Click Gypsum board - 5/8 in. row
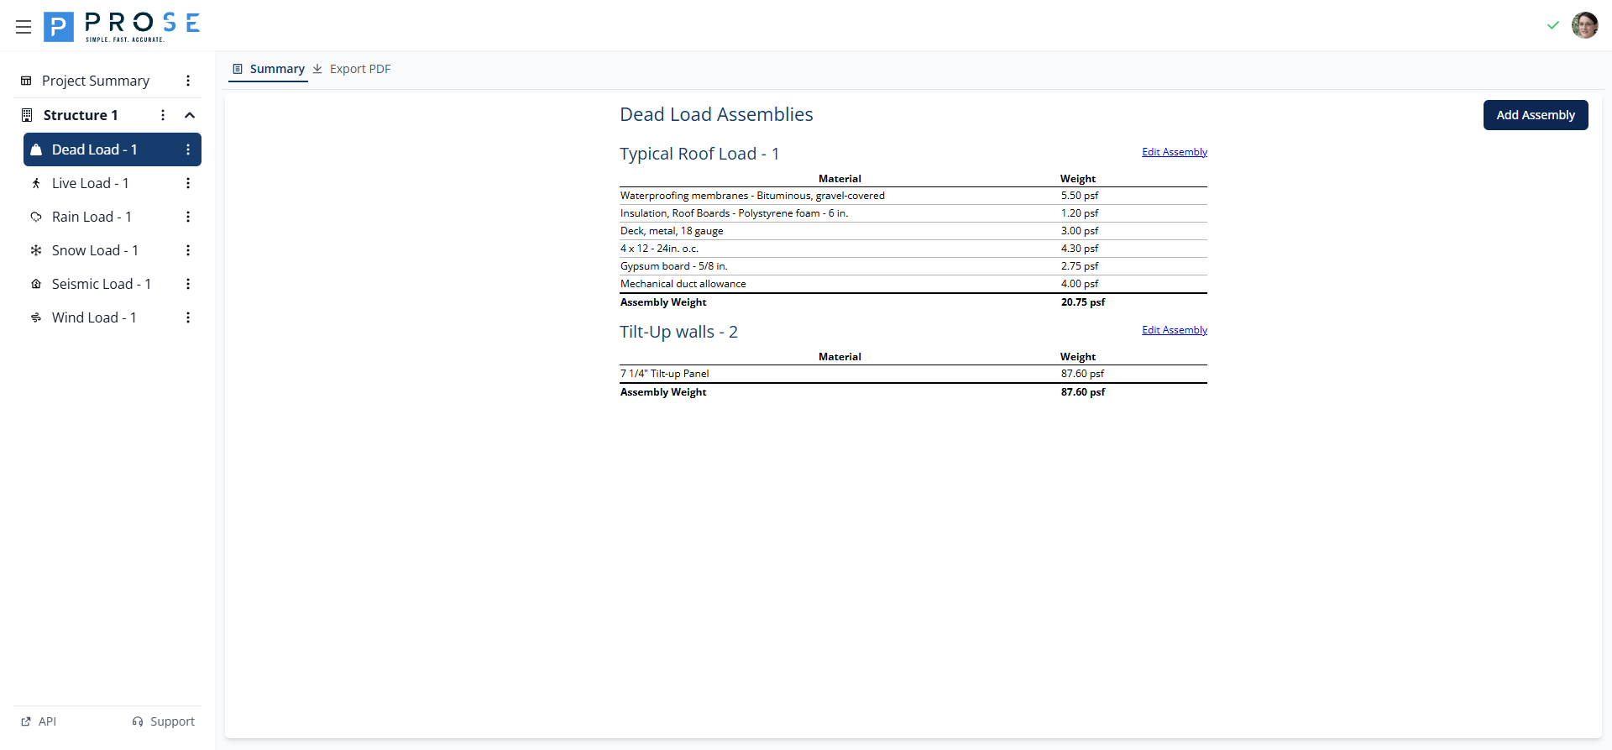The height and width of the screenshot is (750, 1612). point(913,266)
